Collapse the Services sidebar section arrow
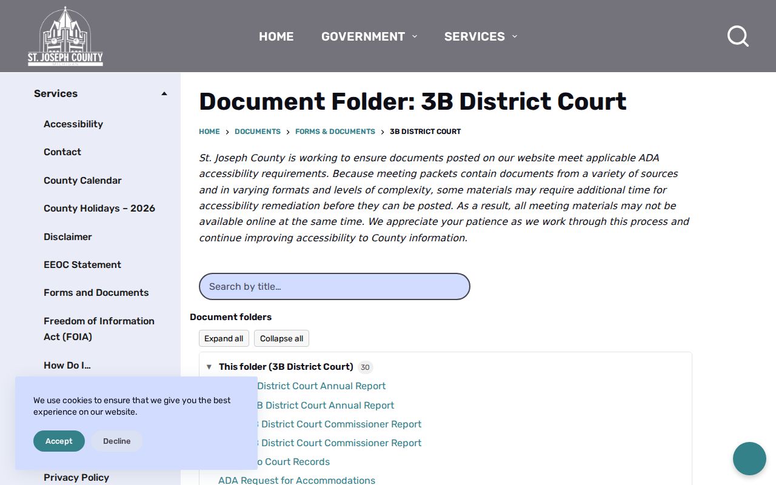The image size is (776, 485). (164, 94)
